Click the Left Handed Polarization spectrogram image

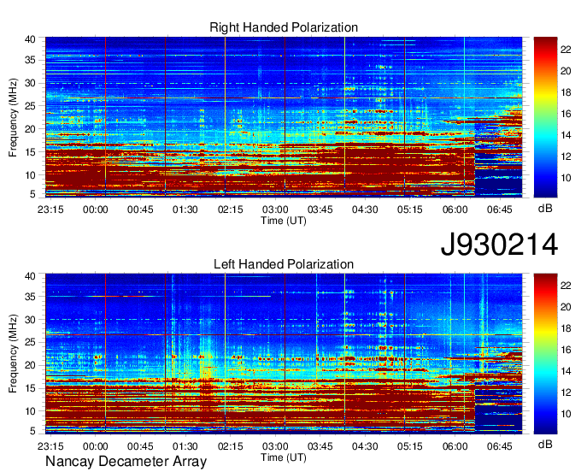coord(284,353)
